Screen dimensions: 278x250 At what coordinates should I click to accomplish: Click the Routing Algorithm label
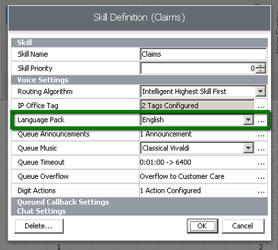pyautogui.click(x=45, y=92)
